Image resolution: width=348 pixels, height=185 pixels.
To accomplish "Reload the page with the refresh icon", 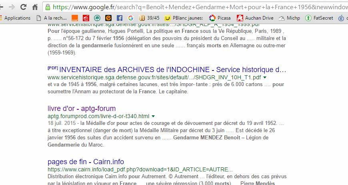I will click(x=23, y=7).
